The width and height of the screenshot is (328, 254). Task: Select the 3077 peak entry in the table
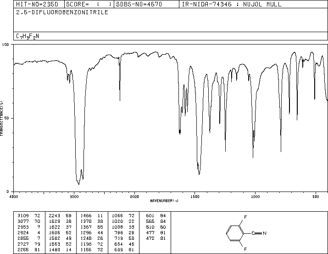[x=29, y=221]
